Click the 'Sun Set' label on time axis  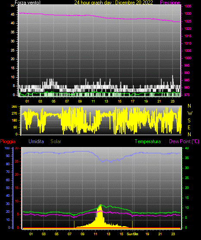[132, 234]
